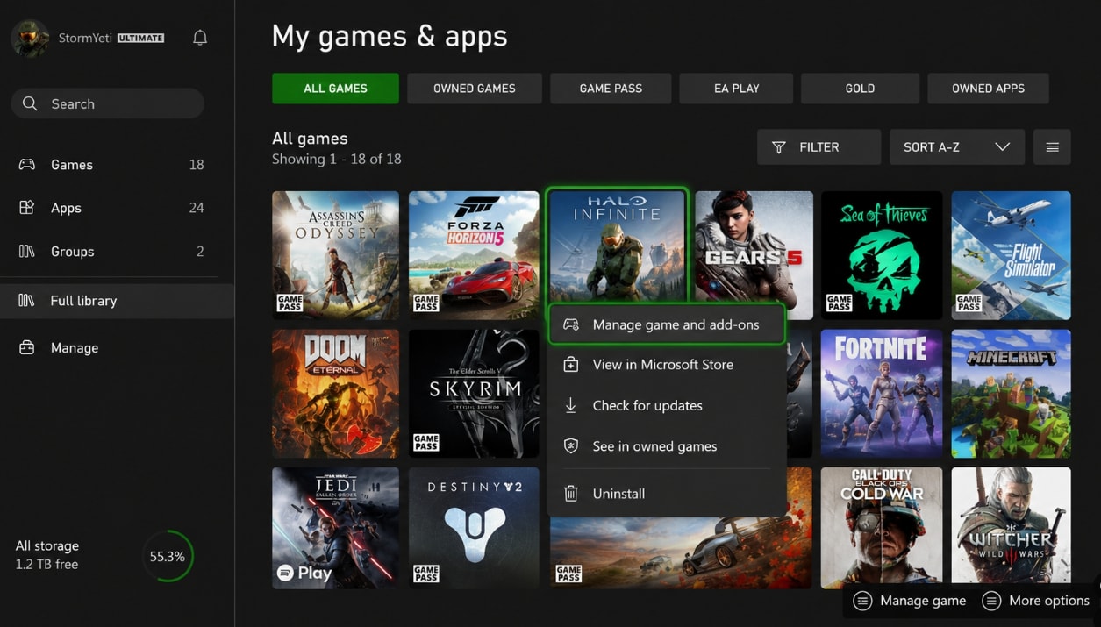The image size is (1101, 627).
Task: Select Check for updates
Action: [667, 405]
